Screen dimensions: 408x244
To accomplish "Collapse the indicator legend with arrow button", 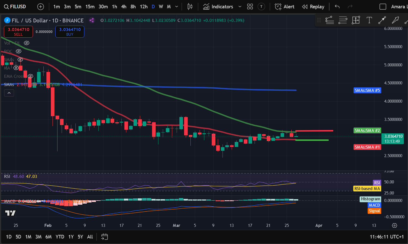I will [9, 93].
